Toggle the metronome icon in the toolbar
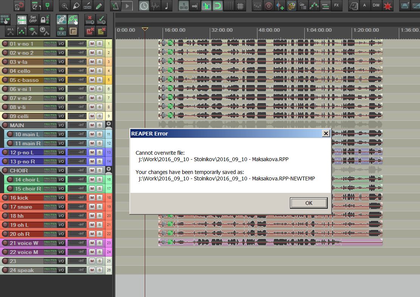Viewport: 420px width, 297px height. tap(116, 6)
